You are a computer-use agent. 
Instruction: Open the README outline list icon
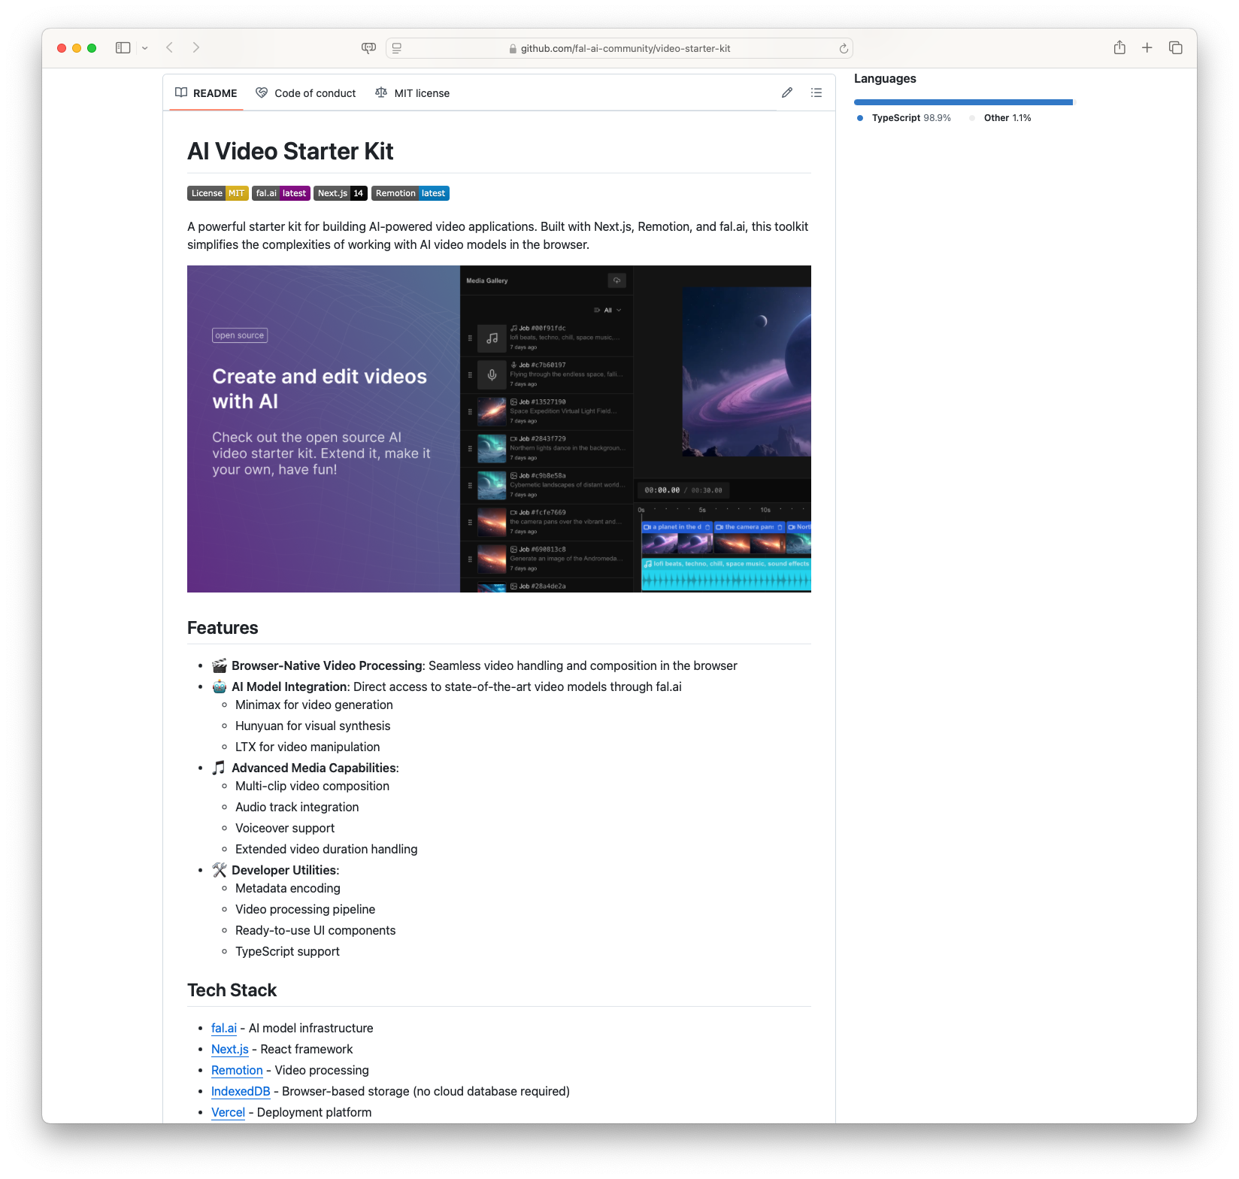tap(816, 92)
